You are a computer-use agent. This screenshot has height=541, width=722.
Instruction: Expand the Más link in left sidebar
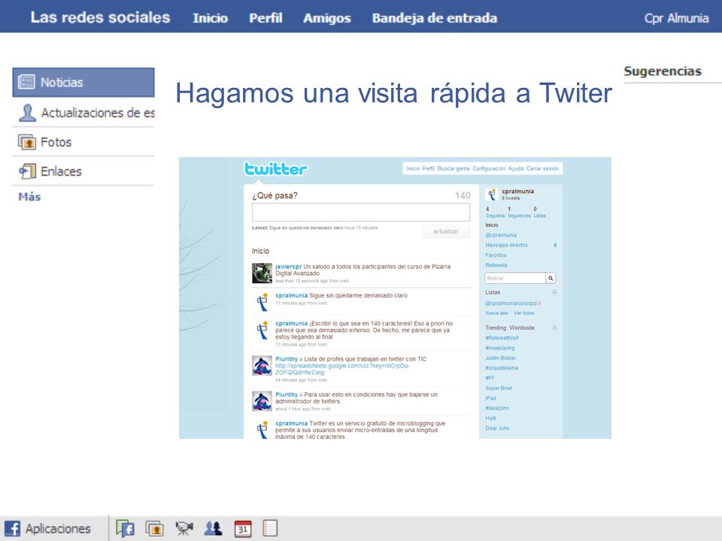point(29,197)
